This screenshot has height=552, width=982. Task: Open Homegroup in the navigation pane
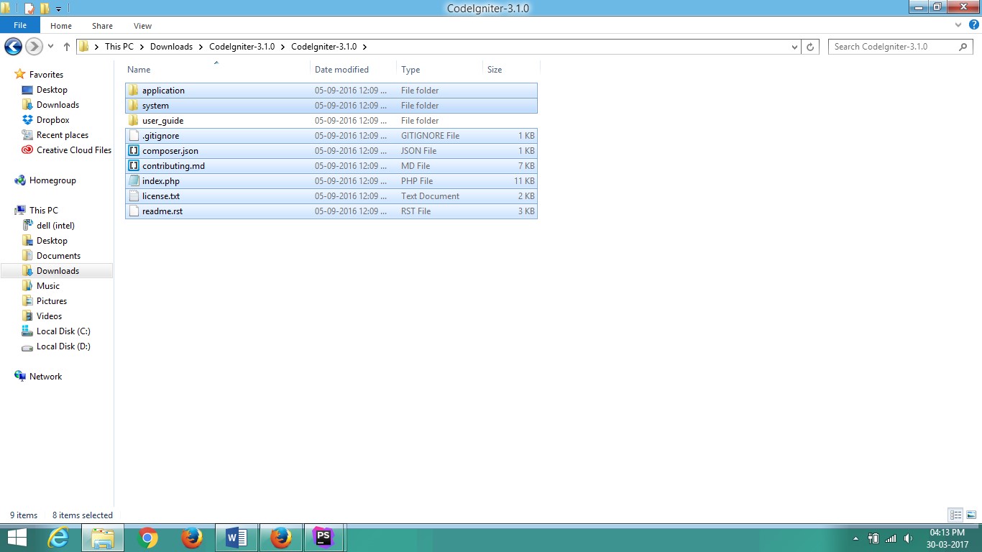coord(52,180)
